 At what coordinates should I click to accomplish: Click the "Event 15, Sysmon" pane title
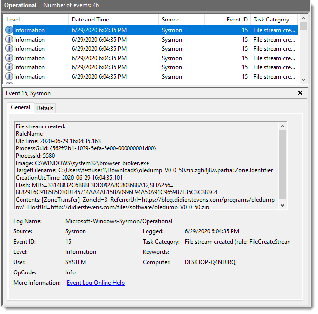[28, 93]
